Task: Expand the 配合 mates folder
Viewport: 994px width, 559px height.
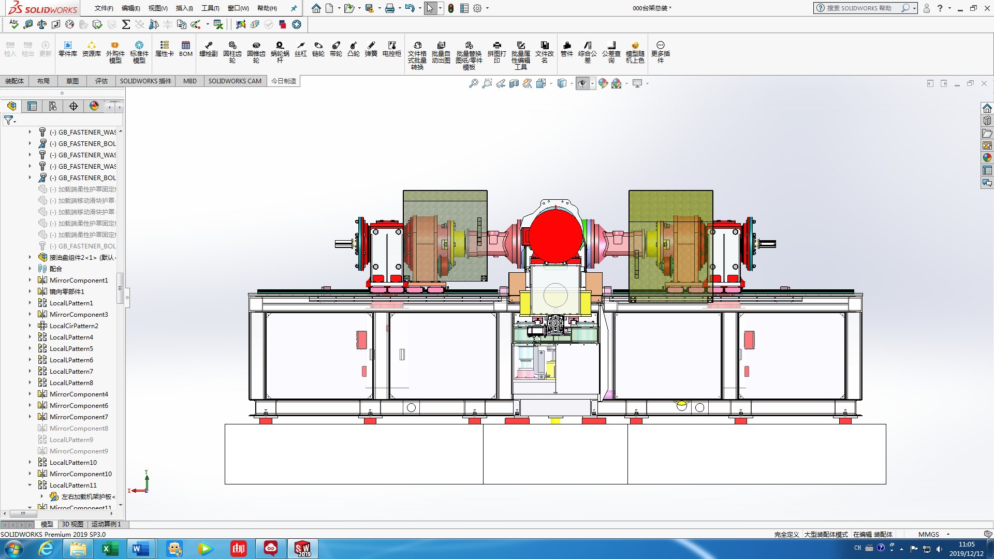Action: coord(30,269)
